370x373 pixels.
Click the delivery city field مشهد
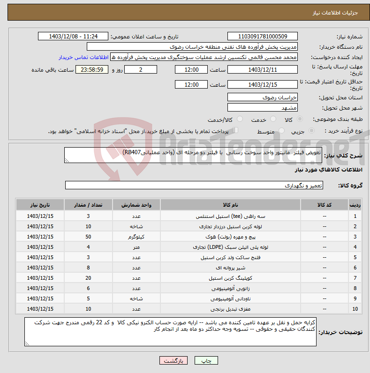(263, 107)
